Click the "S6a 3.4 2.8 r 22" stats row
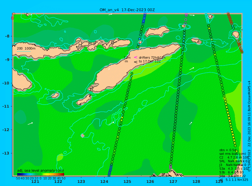Viewport: 252px width, 186px height. click(233, 176)
